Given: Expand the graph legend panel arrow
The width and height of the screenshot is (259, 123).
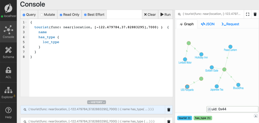Looking at the screenshot, I should pos(255,116).
